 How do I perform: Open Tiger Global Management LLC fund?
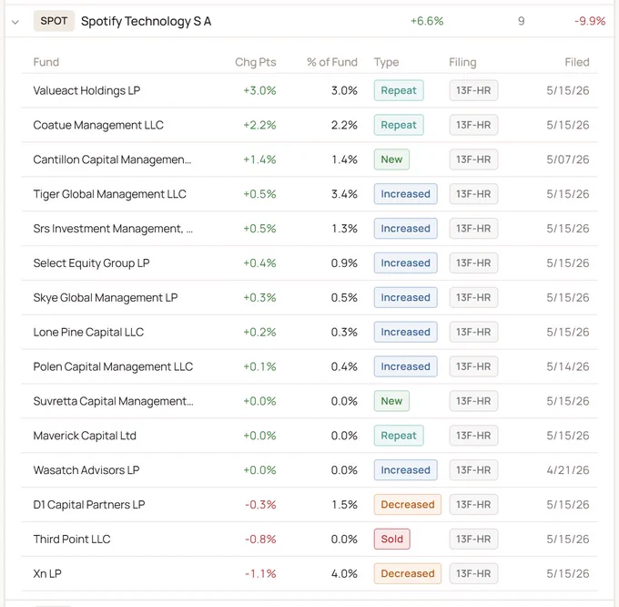point(110,194)
